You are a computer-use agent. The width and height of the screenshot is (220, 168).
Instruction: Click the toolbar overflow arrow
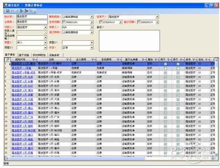click(x=35, y=12)
